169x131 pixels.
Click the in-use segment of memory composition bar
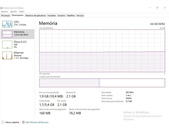coord(69,83)
